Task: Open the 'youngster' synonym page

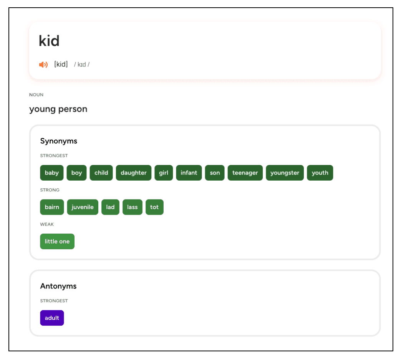Action: (x=285, y=173)
